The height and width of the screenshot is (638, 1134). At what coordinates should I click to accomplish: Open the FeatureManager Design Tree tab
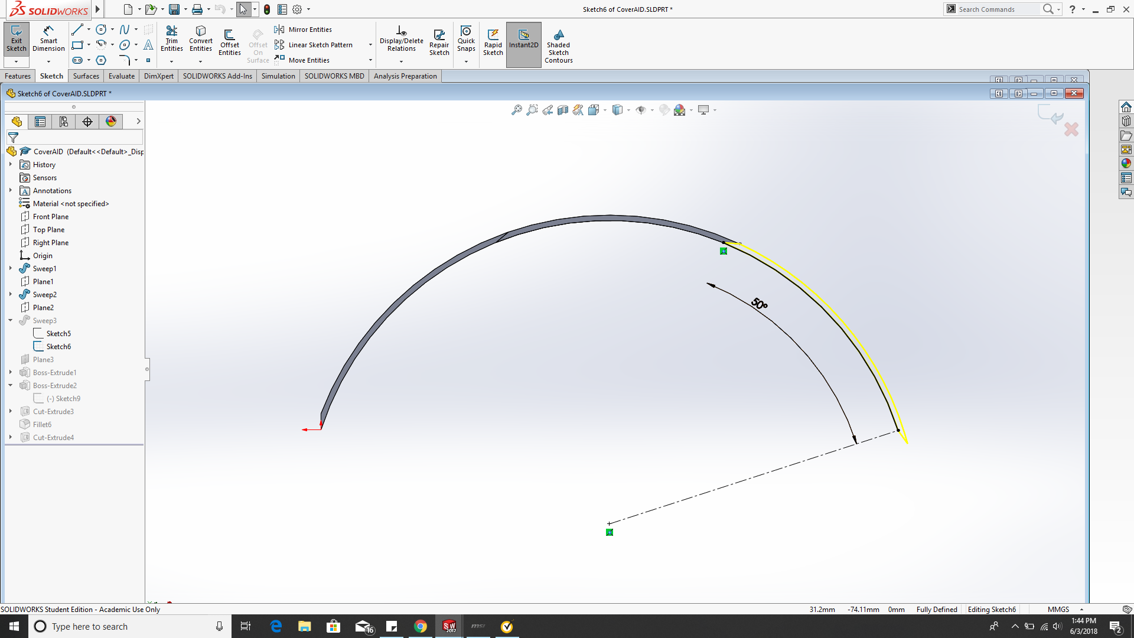17,122
